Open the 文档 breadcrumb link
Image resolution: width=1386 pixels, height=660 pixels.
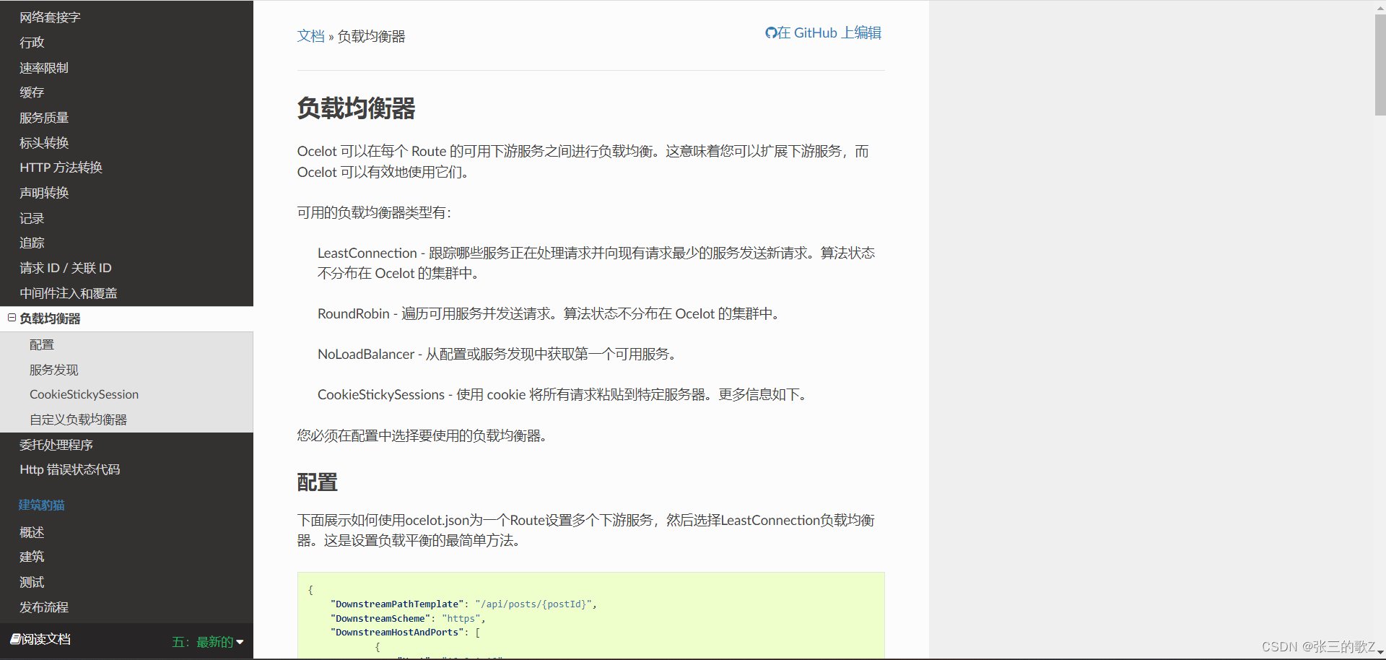(x=310, y=35)
